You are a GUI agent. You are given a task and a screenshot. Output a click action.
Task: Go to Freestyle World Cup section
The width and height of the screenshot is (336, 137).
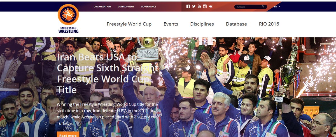point(129,24)
